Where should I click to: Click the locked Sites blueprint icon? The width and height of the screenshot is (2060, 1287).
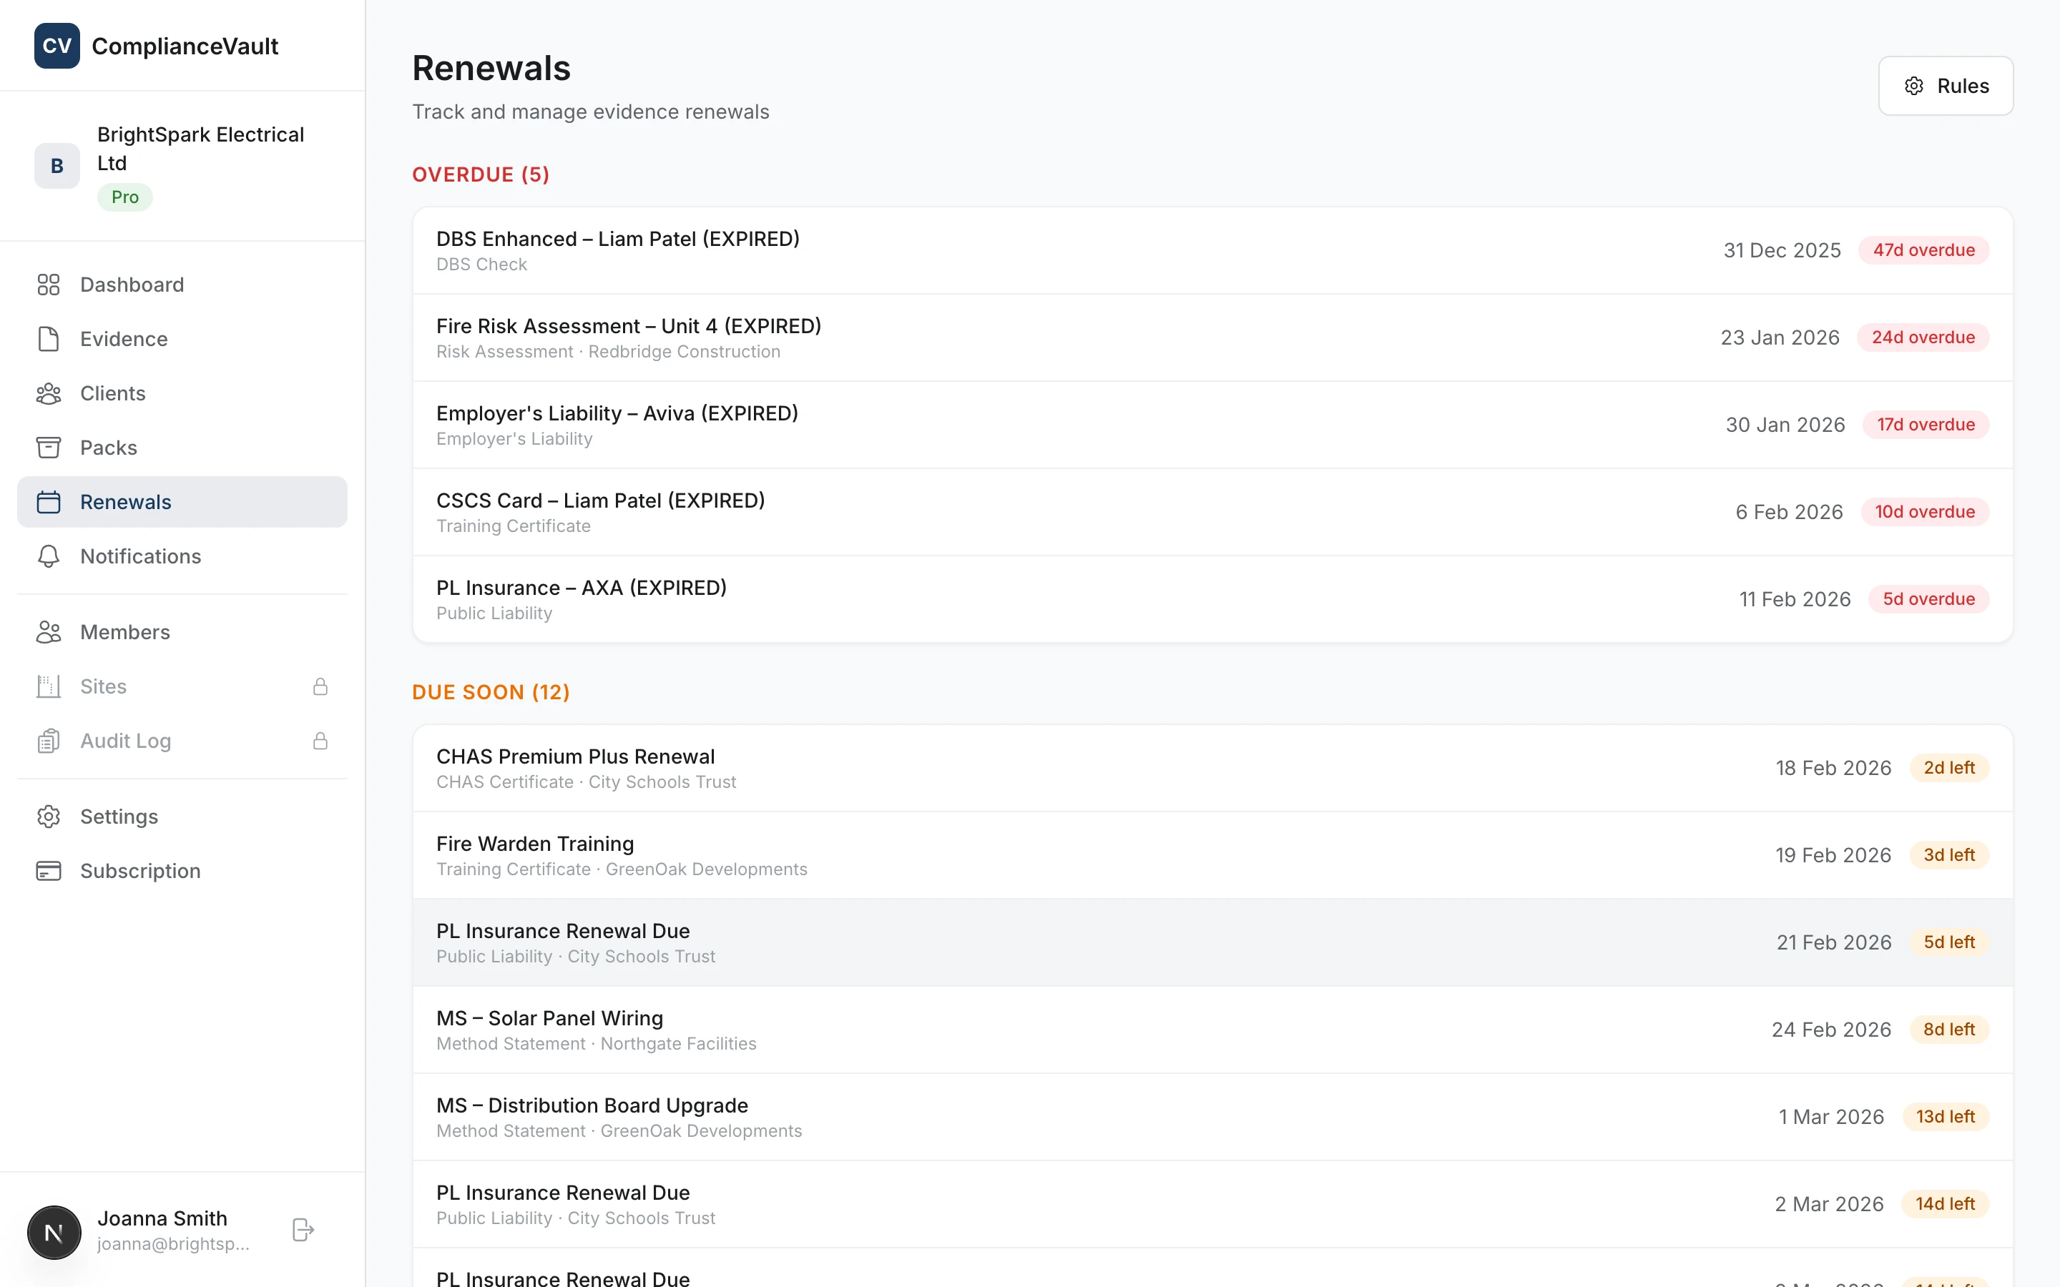(48, 686)
